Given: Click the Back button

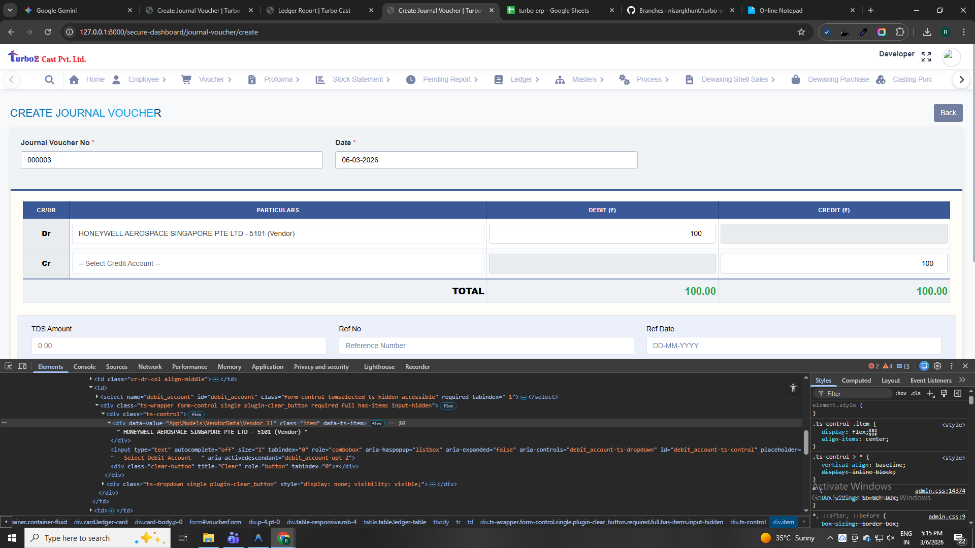Looking at the screenshot, I should pos(948,113).
